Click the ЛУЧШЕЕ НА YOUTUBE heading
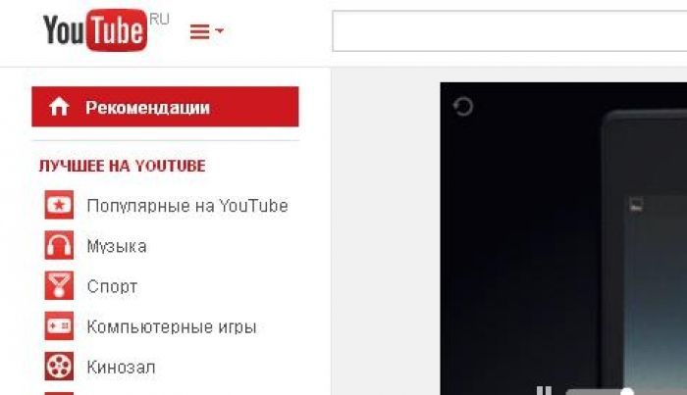Screen dimensions: 687x395 tap(123, 166)
